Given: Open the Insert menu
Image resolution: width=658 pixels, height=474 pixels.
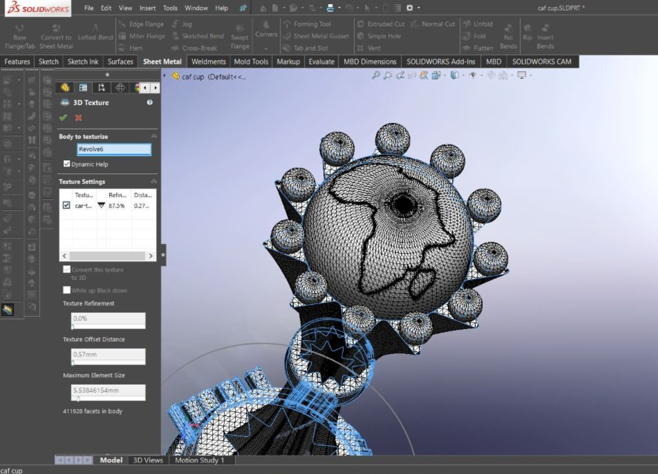Looking at the screenshot, I should point(147,8).
